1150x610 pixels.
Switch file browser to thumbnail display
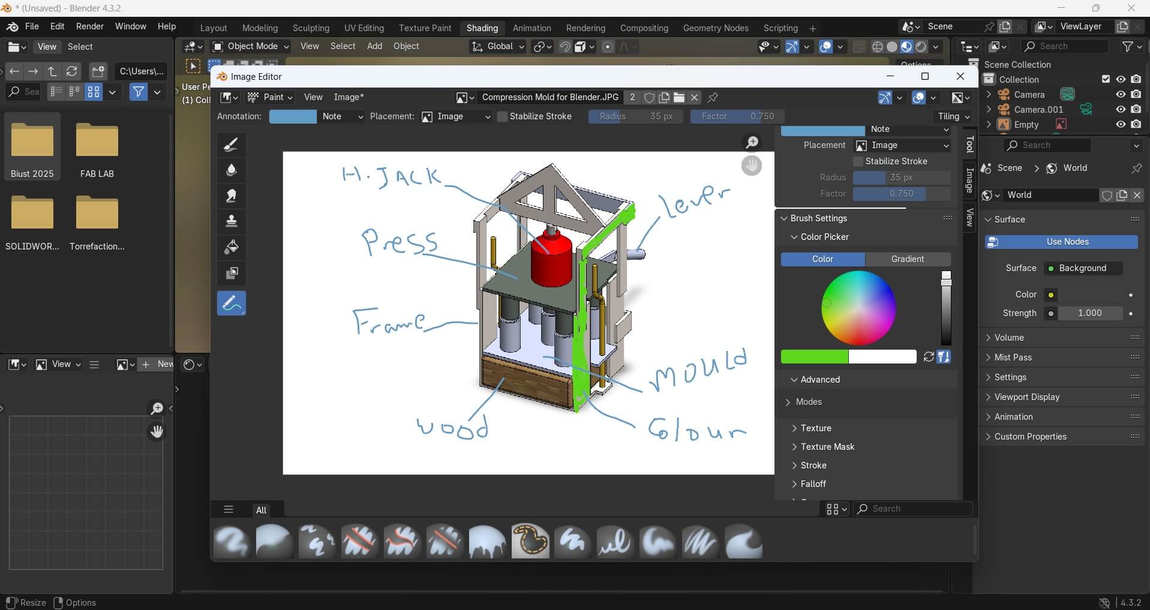(94, 92)
